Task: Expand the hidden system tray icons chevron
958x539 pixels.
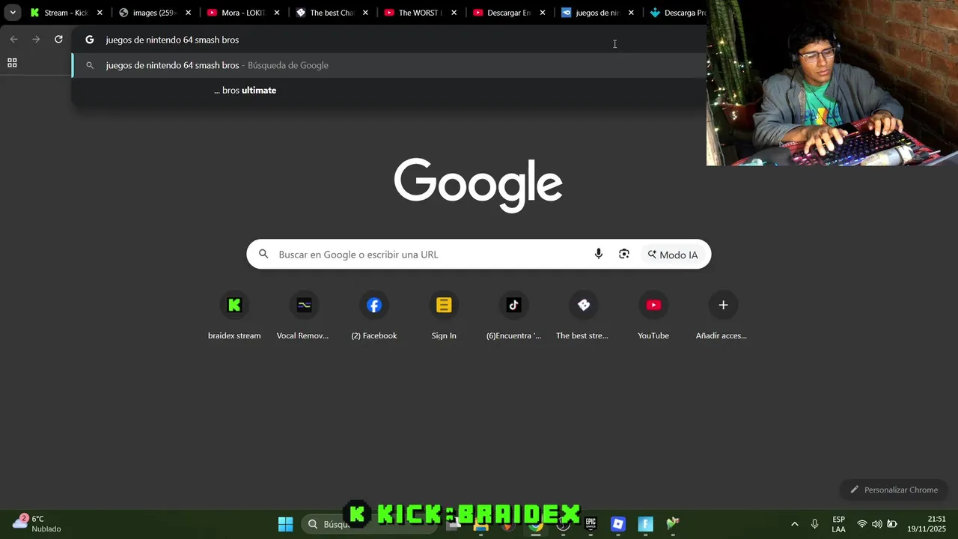Action: click(794, 524)
